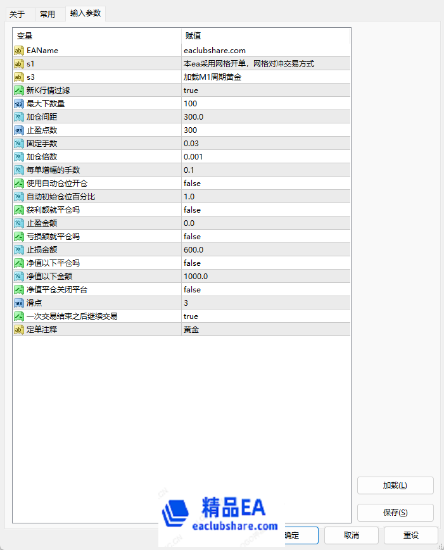Click the string icon beside s1
The height and width of the screenshot is (550, 444).
tap(18, 64)
